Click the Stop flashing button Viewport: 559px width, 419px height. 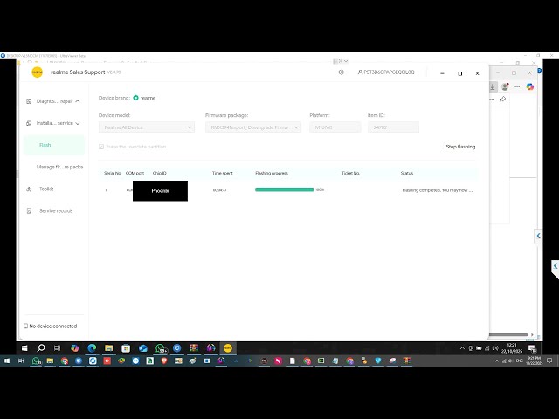(x=460, y=147)
